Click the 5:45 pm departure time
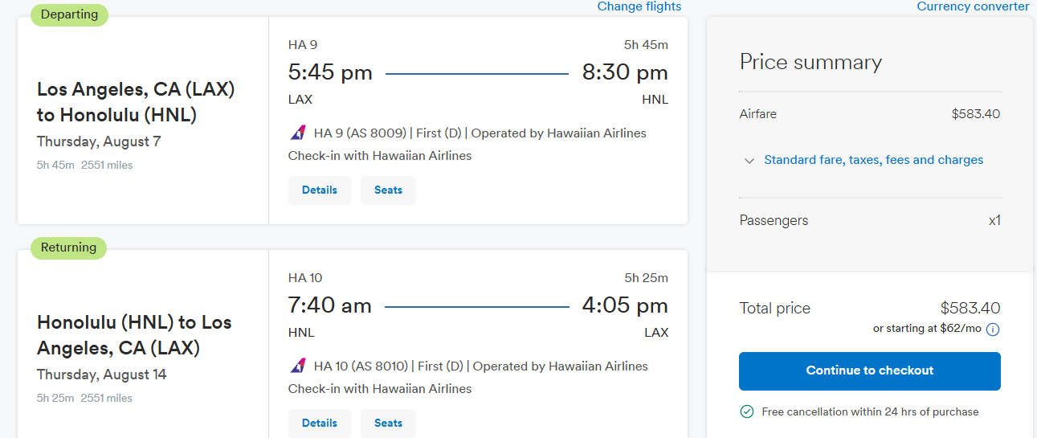 coord(330,73)
